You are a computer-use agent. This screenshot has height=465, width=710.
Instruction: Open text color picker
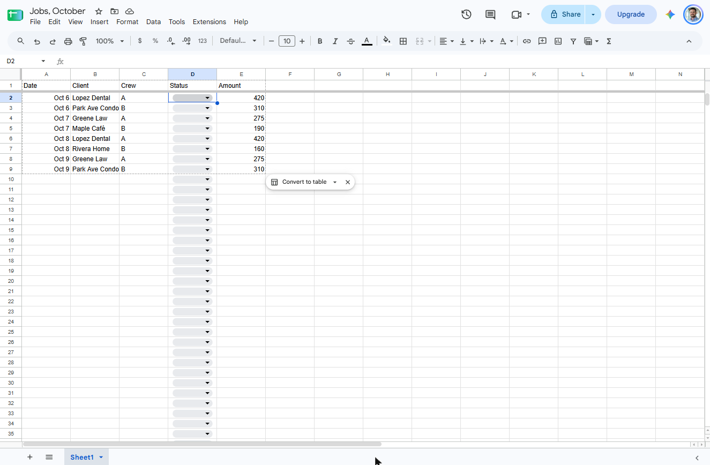(367, 41)
